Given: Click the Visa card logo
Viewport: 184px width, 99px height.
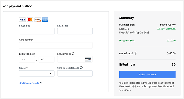Looking at the screenshot, I should point(22,20).
